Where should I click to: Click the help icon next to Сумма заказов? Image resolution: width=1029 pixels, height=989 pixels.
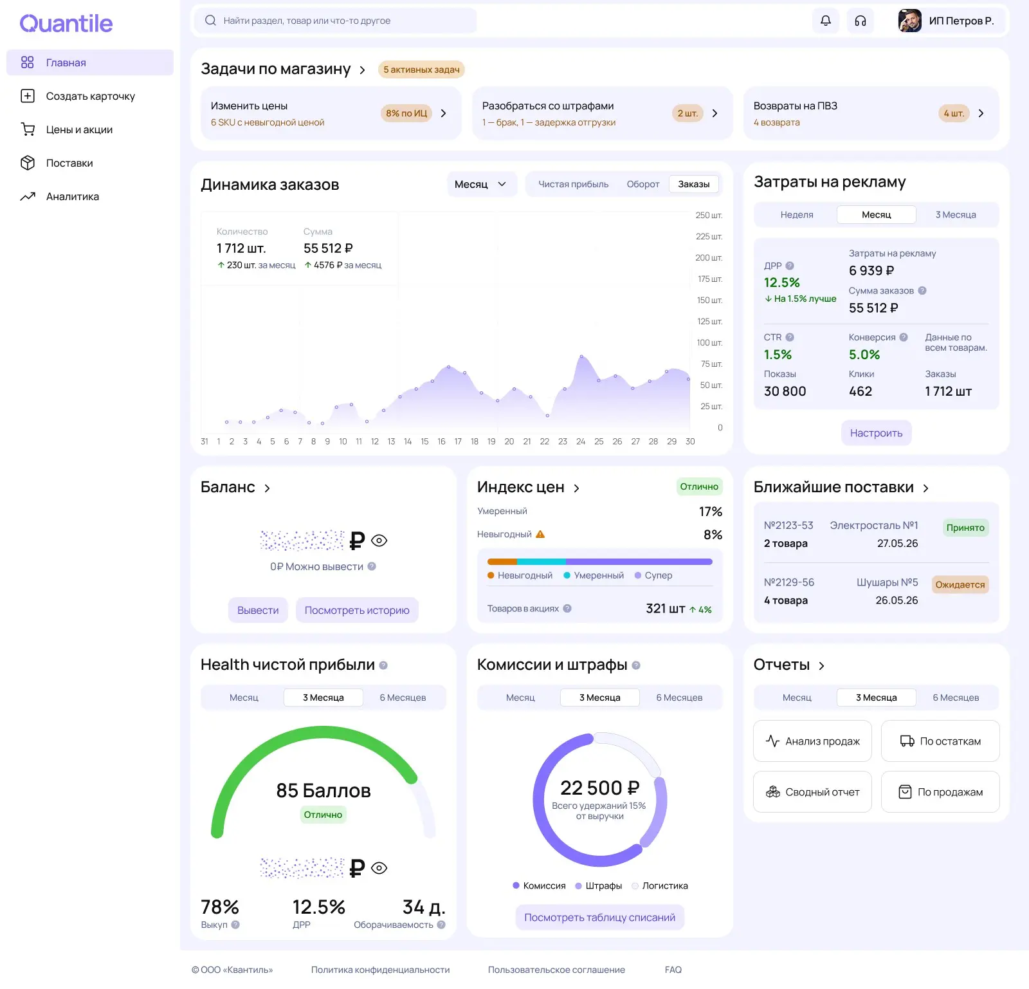(x=922, y=290)
